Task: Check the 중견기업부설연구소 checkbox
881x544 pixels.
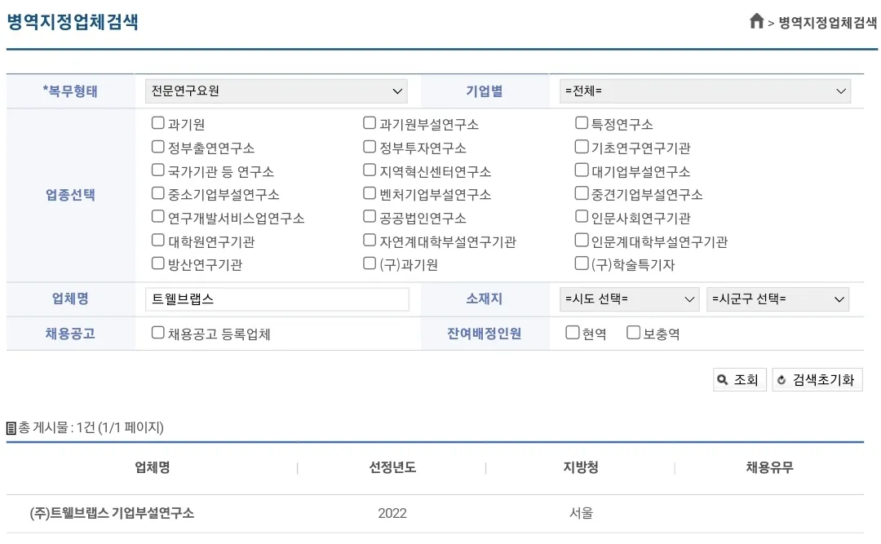Action: pos(582,194)
